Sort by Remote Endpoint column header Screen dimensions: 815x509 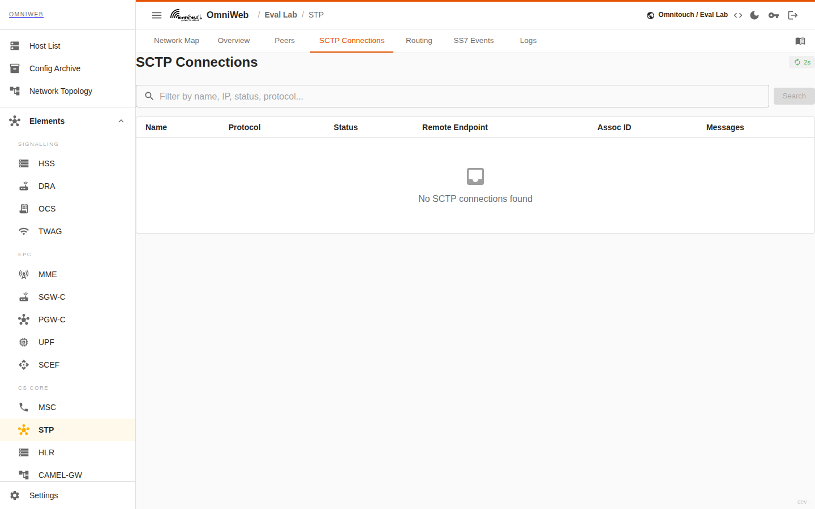(455, 127)
